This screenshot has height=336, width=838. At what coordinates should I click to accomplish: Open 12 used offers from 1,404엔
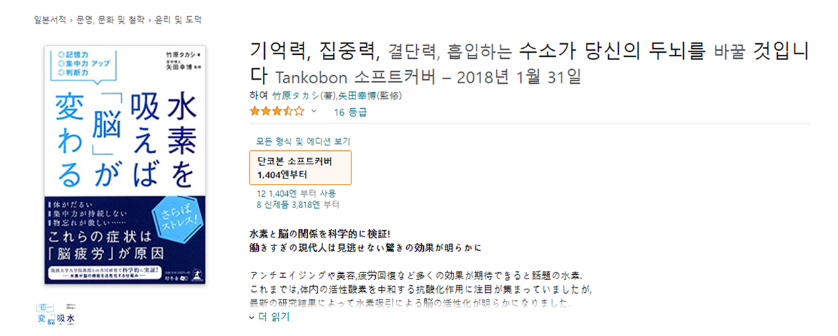coord(296,193)
